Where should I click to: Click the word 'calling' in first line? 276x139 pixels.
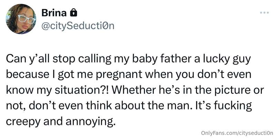[x=95, y=59]
